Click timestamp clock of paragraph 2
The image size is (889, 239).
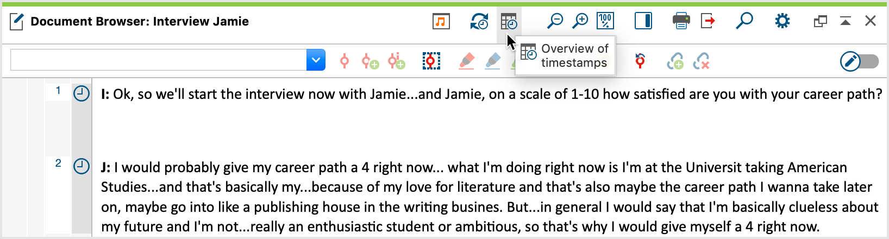point(81,166)
